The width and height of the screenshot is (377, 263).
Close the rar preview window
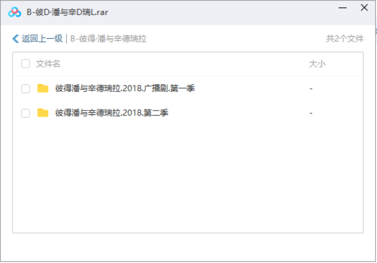pos(364,8)
